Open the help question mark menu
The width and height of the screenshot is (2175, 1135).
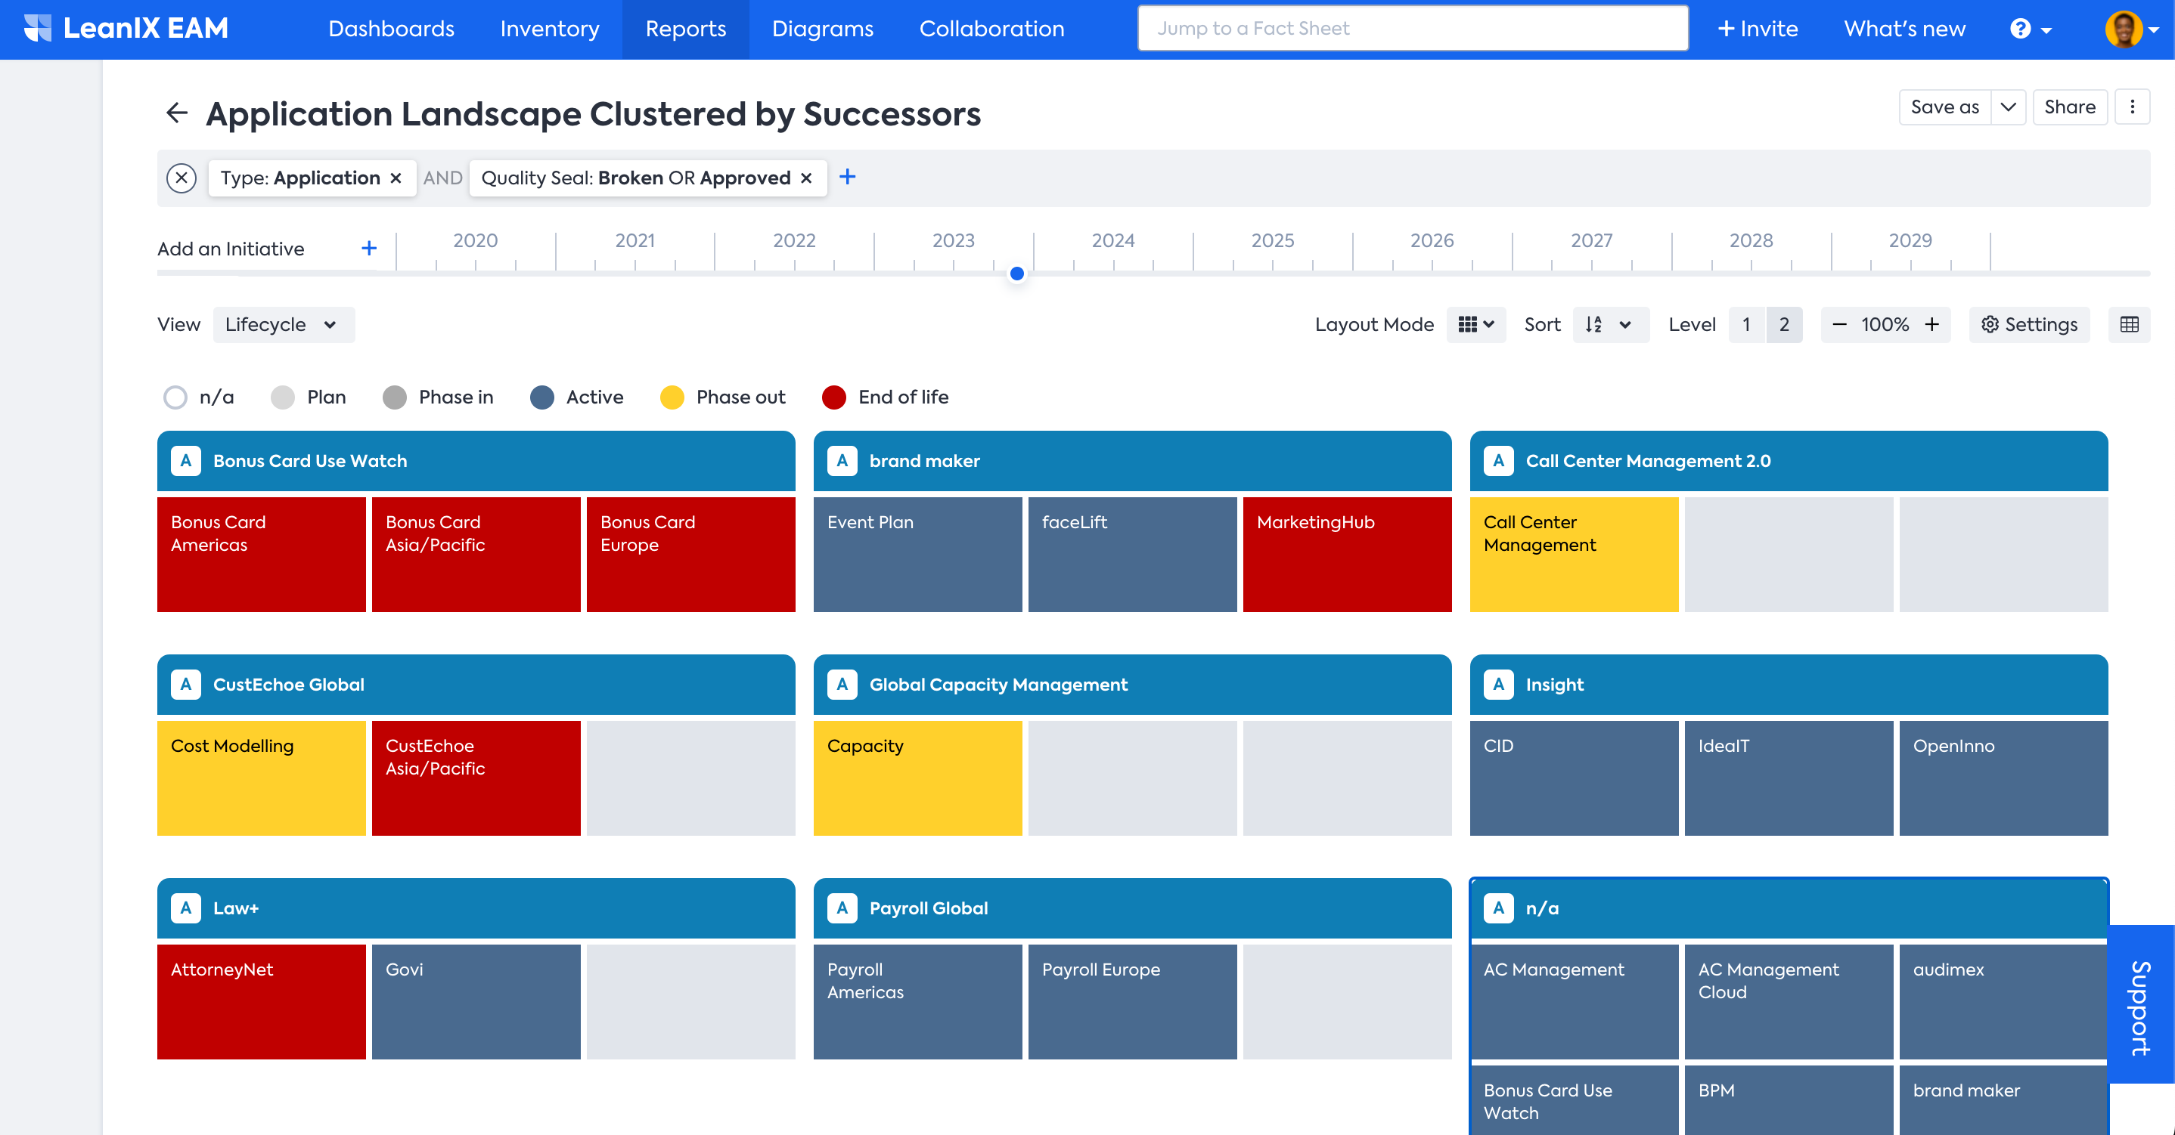click(x=2030, y=29)
